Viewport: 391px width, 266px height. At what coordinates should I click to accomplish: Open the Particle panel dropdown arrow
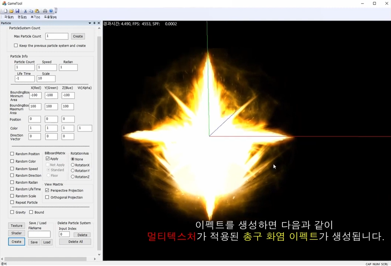(89, 23)
